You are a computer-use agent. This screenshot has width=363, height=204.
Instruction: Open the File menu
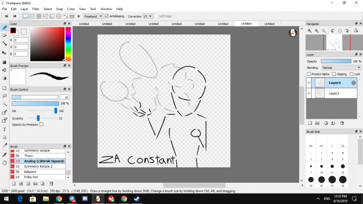coord(4,9)
